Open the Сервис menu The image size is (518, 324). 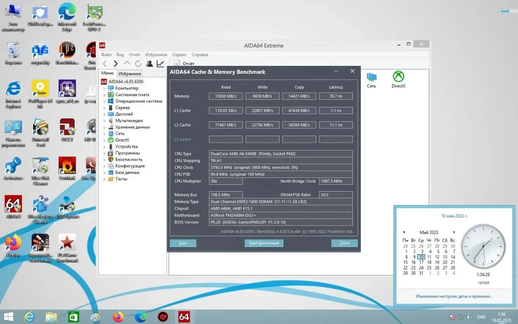click(x=179, y=55)
